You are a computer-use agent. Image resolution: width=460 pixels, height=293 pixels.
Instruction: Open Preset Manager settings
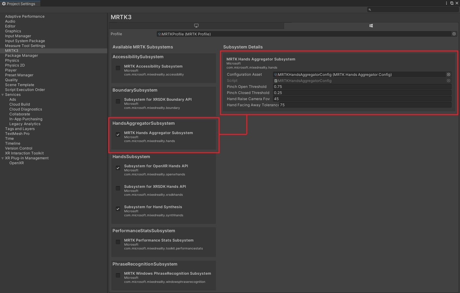click(19, 75)
